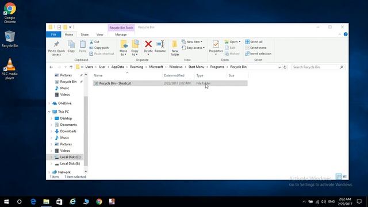This screenshot has height=207, width=368.
Task: Click Select none
Action: point(255,48)
